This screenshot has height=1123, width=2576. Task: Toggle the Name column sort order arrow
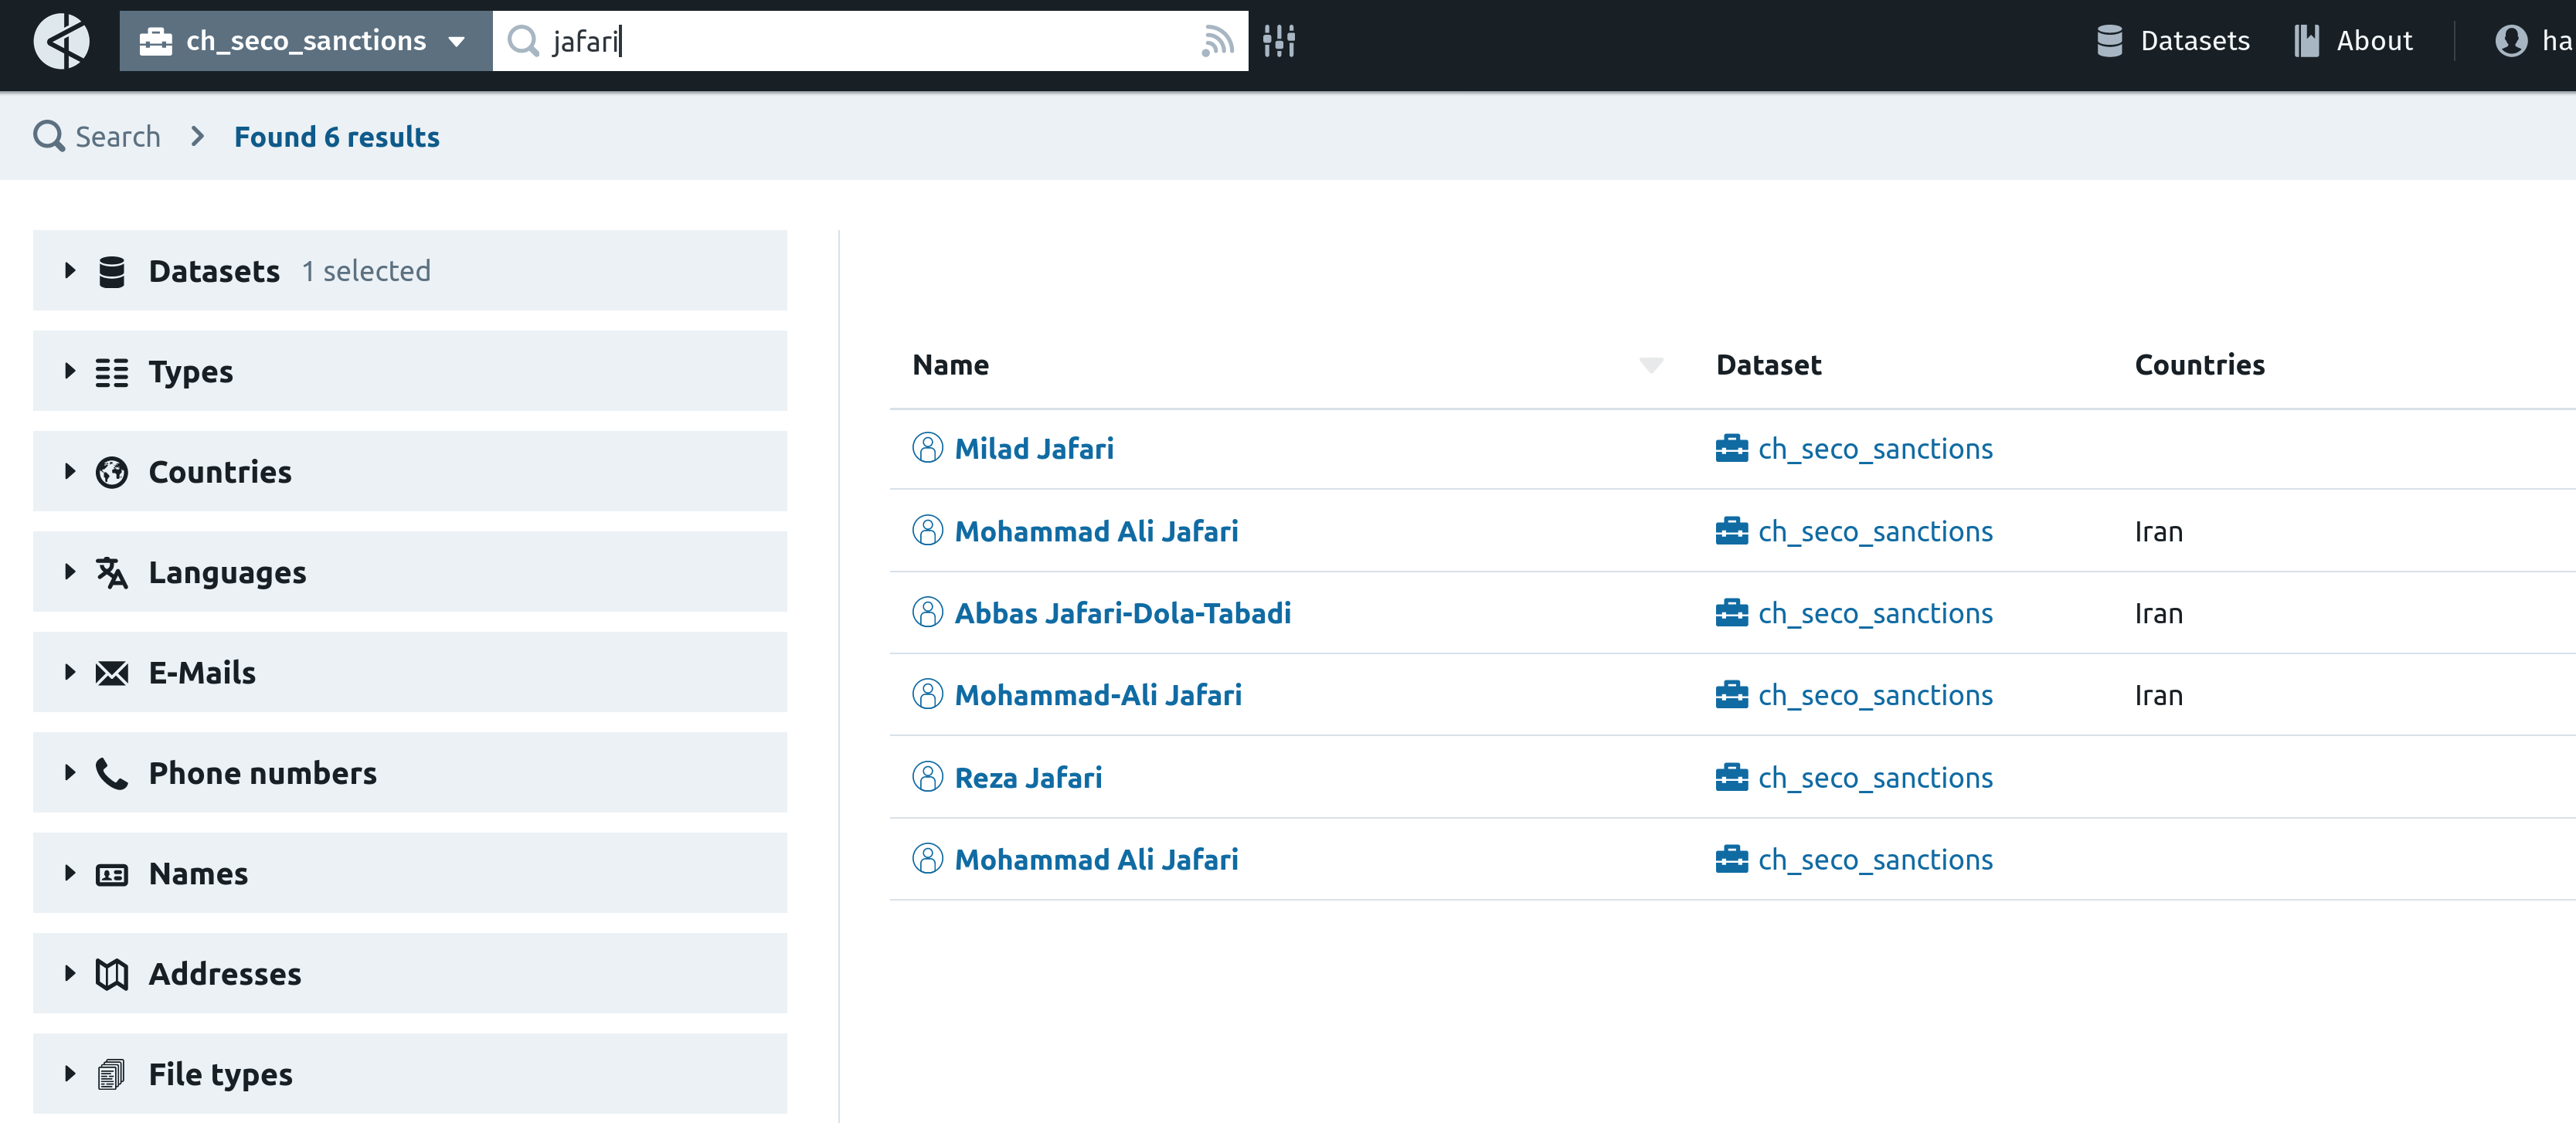[1650, 367]
